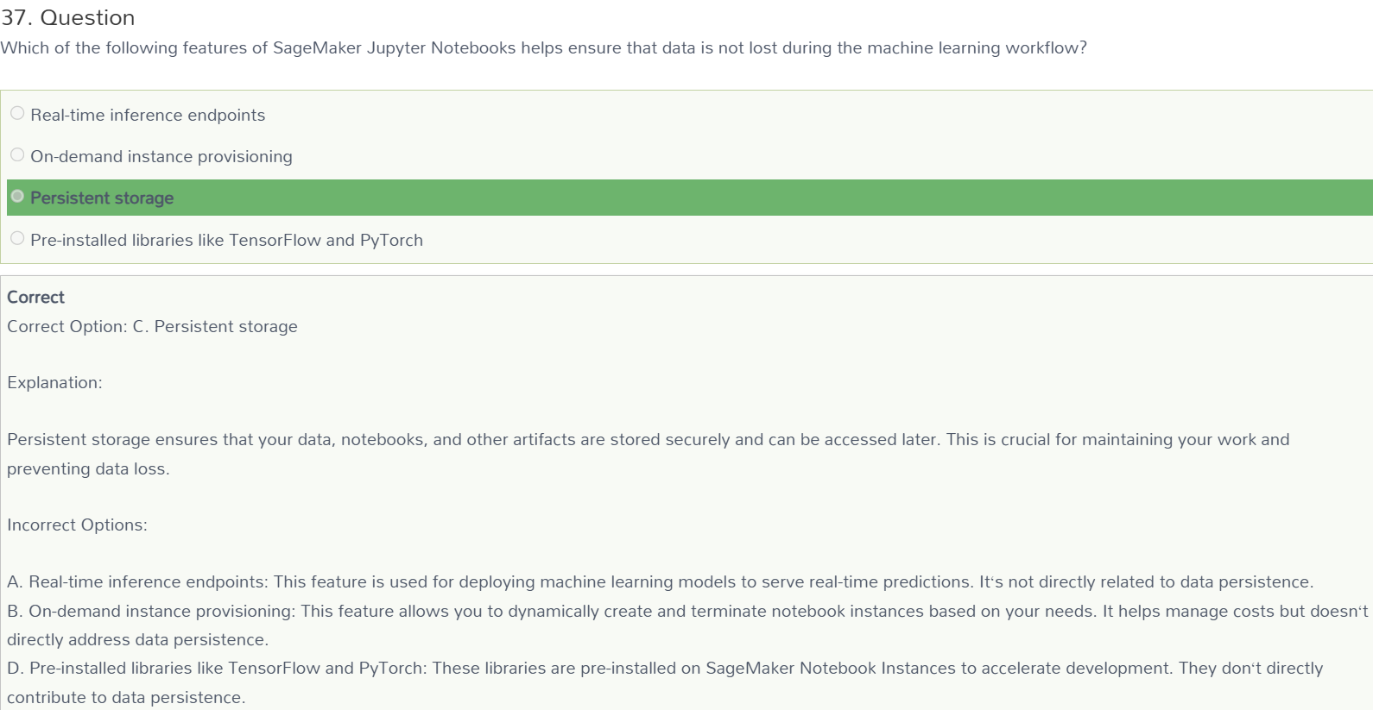
Task: Click the paragraph about persistent storage ensuring data
Action: [649, 454]
